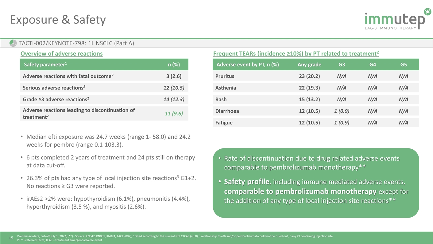This screenshot has width=433, height=244.
Task: Select the 'n (%)' column header
Action: coord(174,65)
